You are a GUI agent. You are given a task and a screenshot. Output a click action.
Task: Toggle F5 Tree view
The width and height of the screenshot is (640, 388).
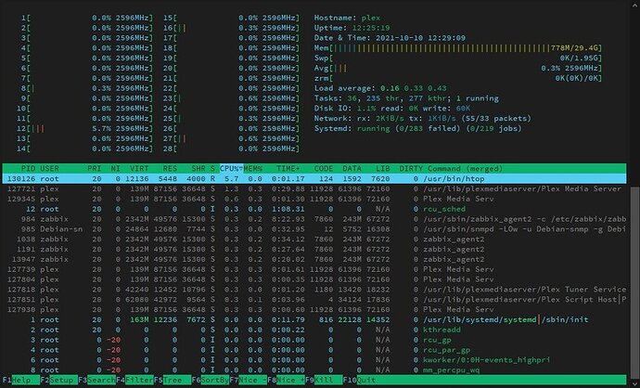[x=173, y=380]
